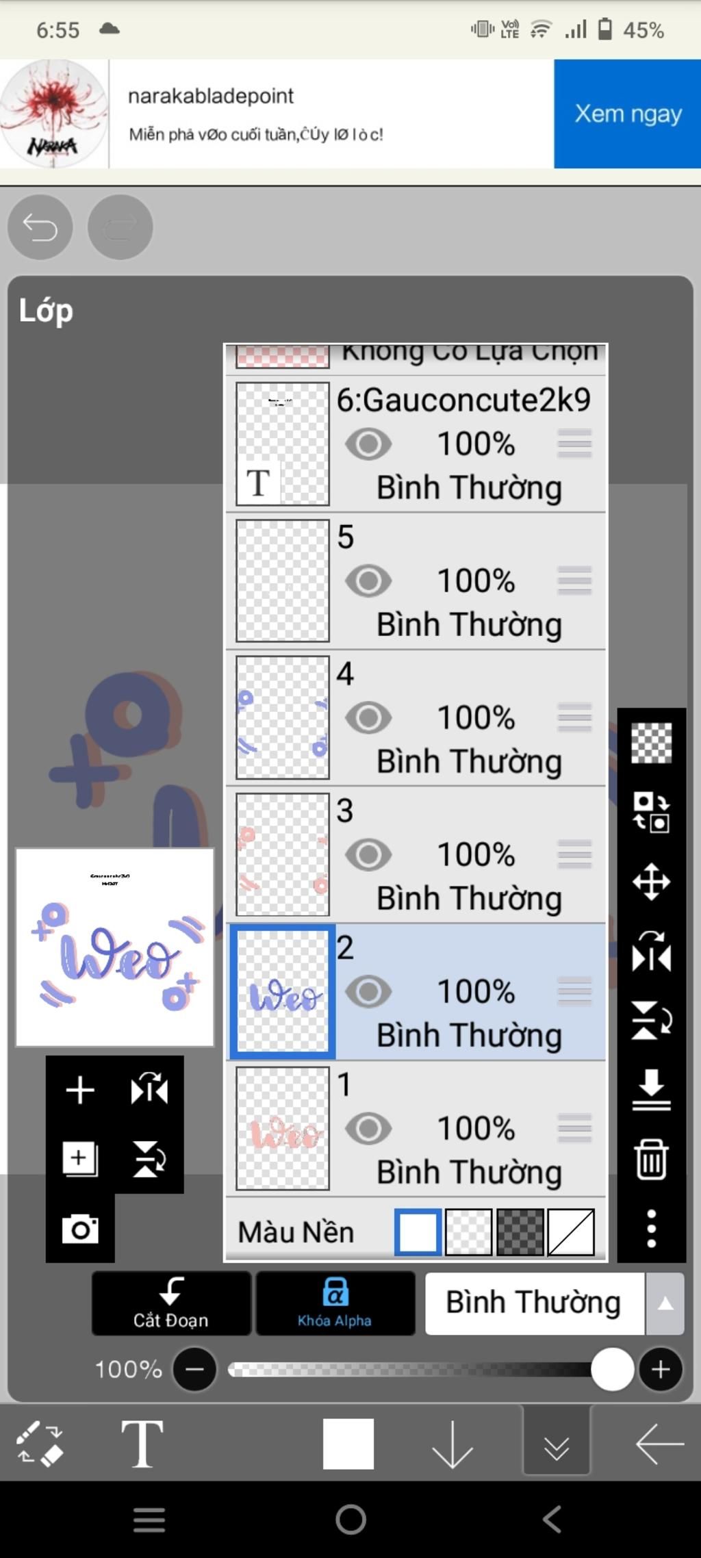Hide layer 6:Gauconcute2k9 via eye icon

coord(368,444)
